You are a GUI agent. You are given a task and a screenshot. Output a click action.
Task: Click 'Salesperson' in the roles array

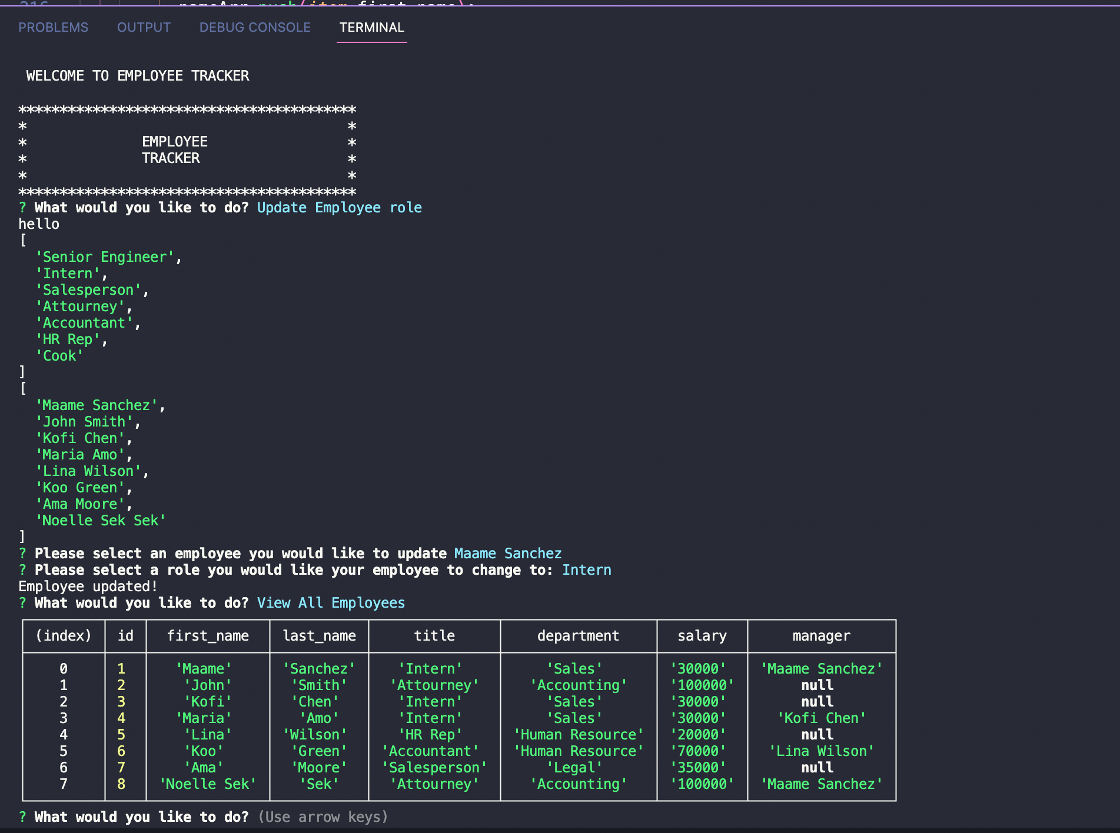(x=88, y=290)
